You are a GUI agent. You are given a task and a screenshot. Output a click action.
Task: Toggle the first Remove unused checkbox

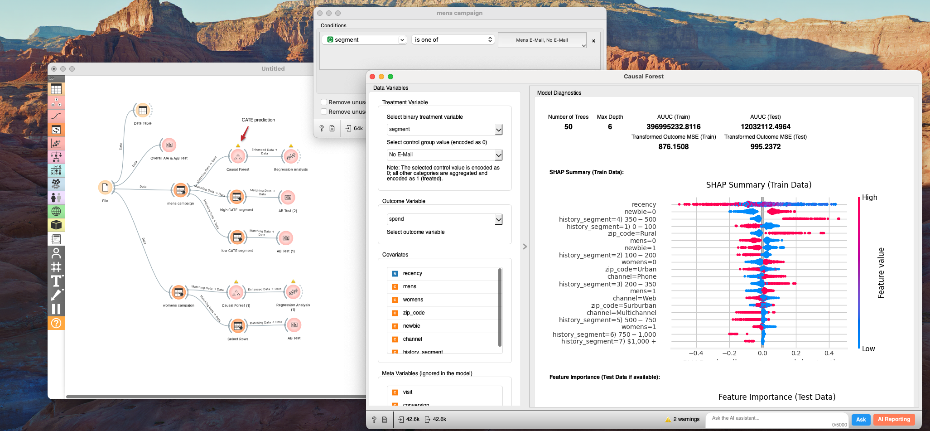pyautogui.click(x=324, y=102)
